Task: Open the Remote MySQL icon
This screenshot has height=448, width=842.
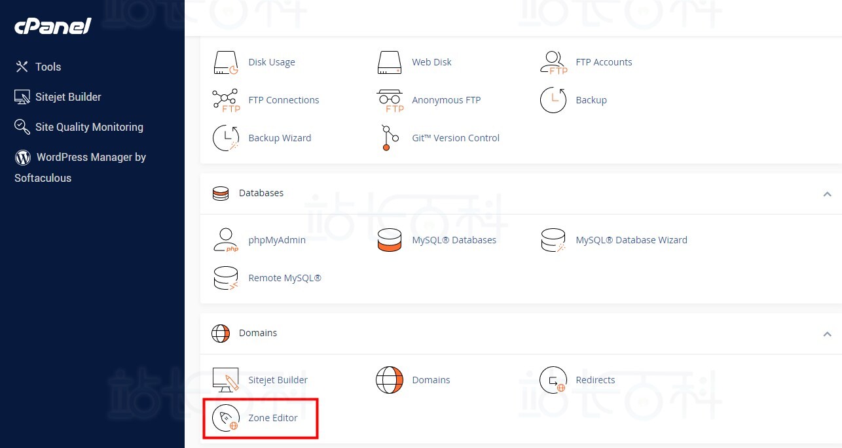Action: tap(225, 278)
